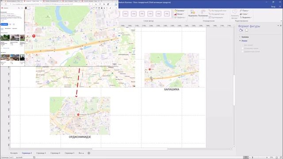Viewport: 283px width, 159px height.
Task: Click the zoom slider in status bar
Action: (x=260, y=157)
